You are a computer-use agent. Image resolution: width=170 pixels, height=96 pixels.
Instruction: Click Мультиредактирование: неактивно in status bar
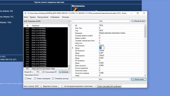(x=78, y=86)
